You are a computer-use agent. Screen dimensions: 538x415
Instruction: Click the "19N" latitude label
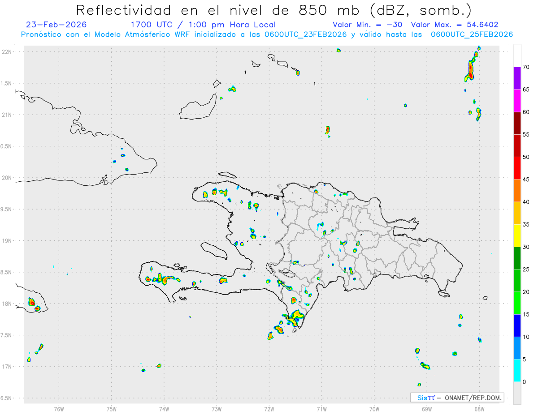tap(7, 241)
